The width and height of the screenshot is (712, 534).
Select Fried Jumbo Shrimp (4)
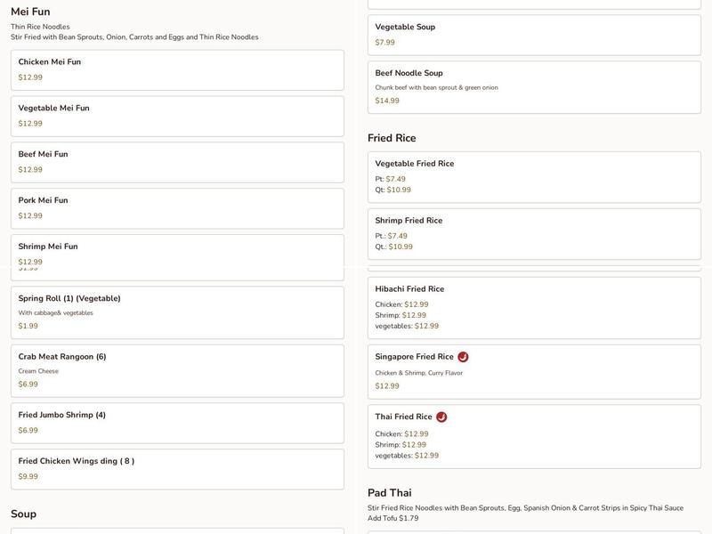(177, 423)
